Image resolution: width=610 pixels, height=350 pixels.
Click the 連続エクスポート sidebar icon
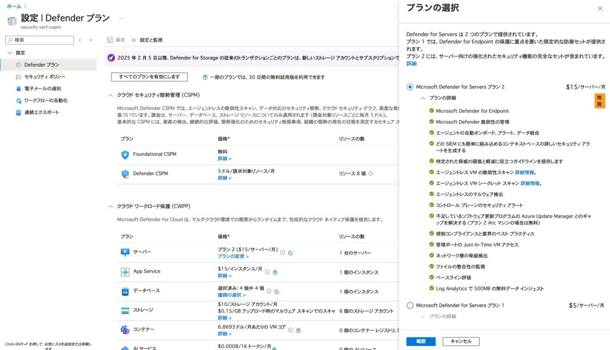pyautogui.click(x=18, y=112)
